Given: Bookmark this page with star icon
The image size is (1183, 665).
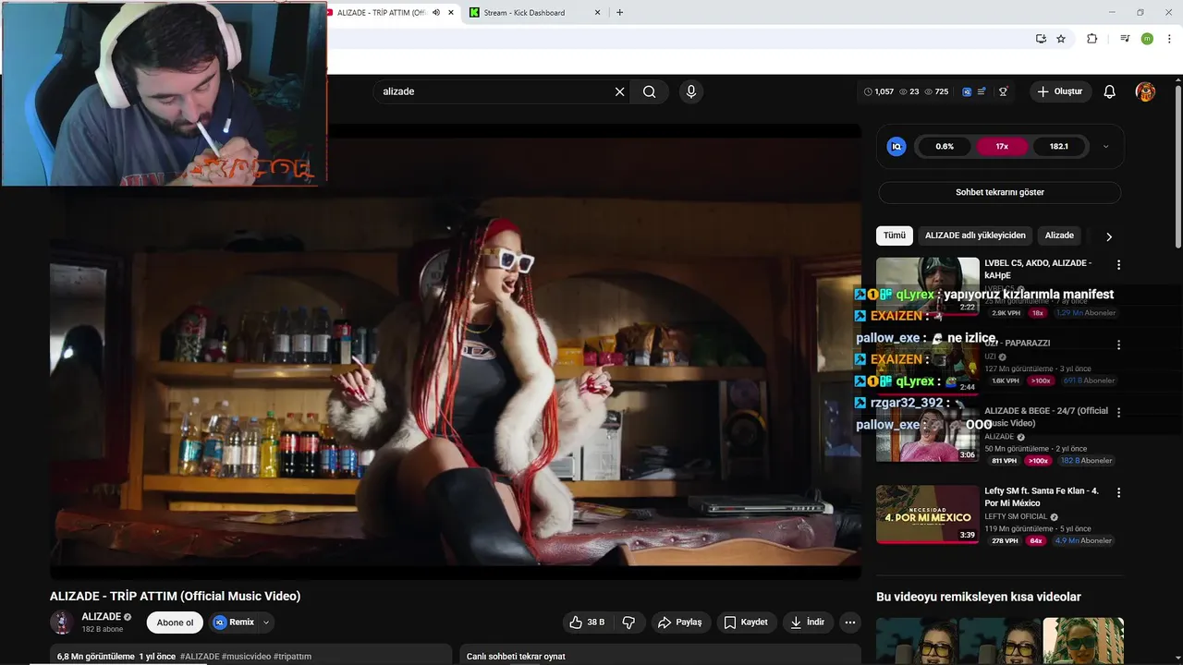Looking at the screenshot, I should (x=1061, y=39).
